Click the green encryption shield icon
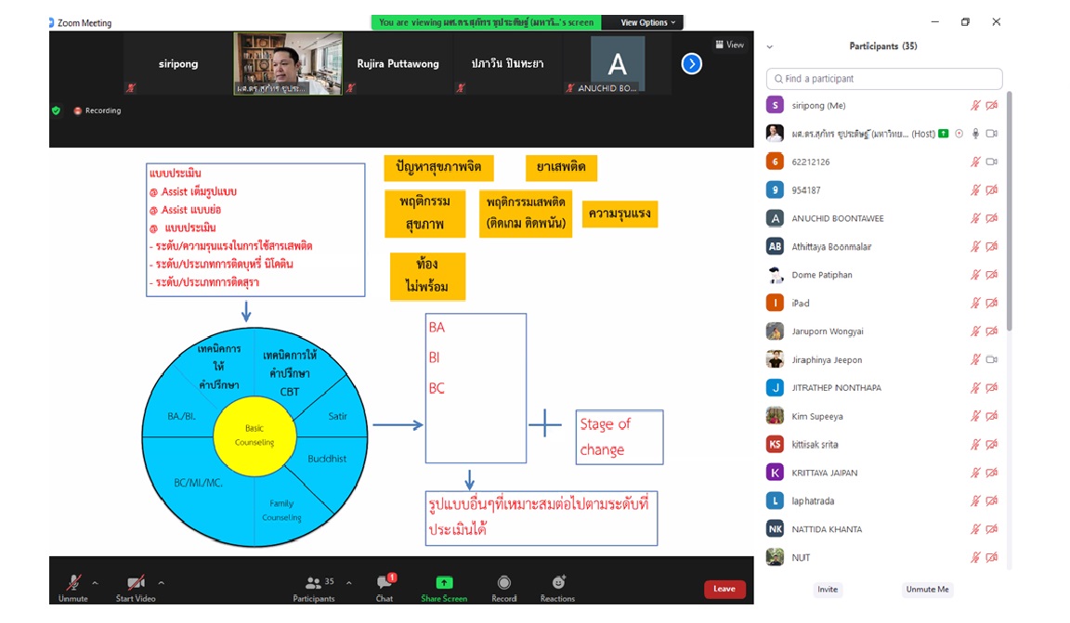 (56, 110)
